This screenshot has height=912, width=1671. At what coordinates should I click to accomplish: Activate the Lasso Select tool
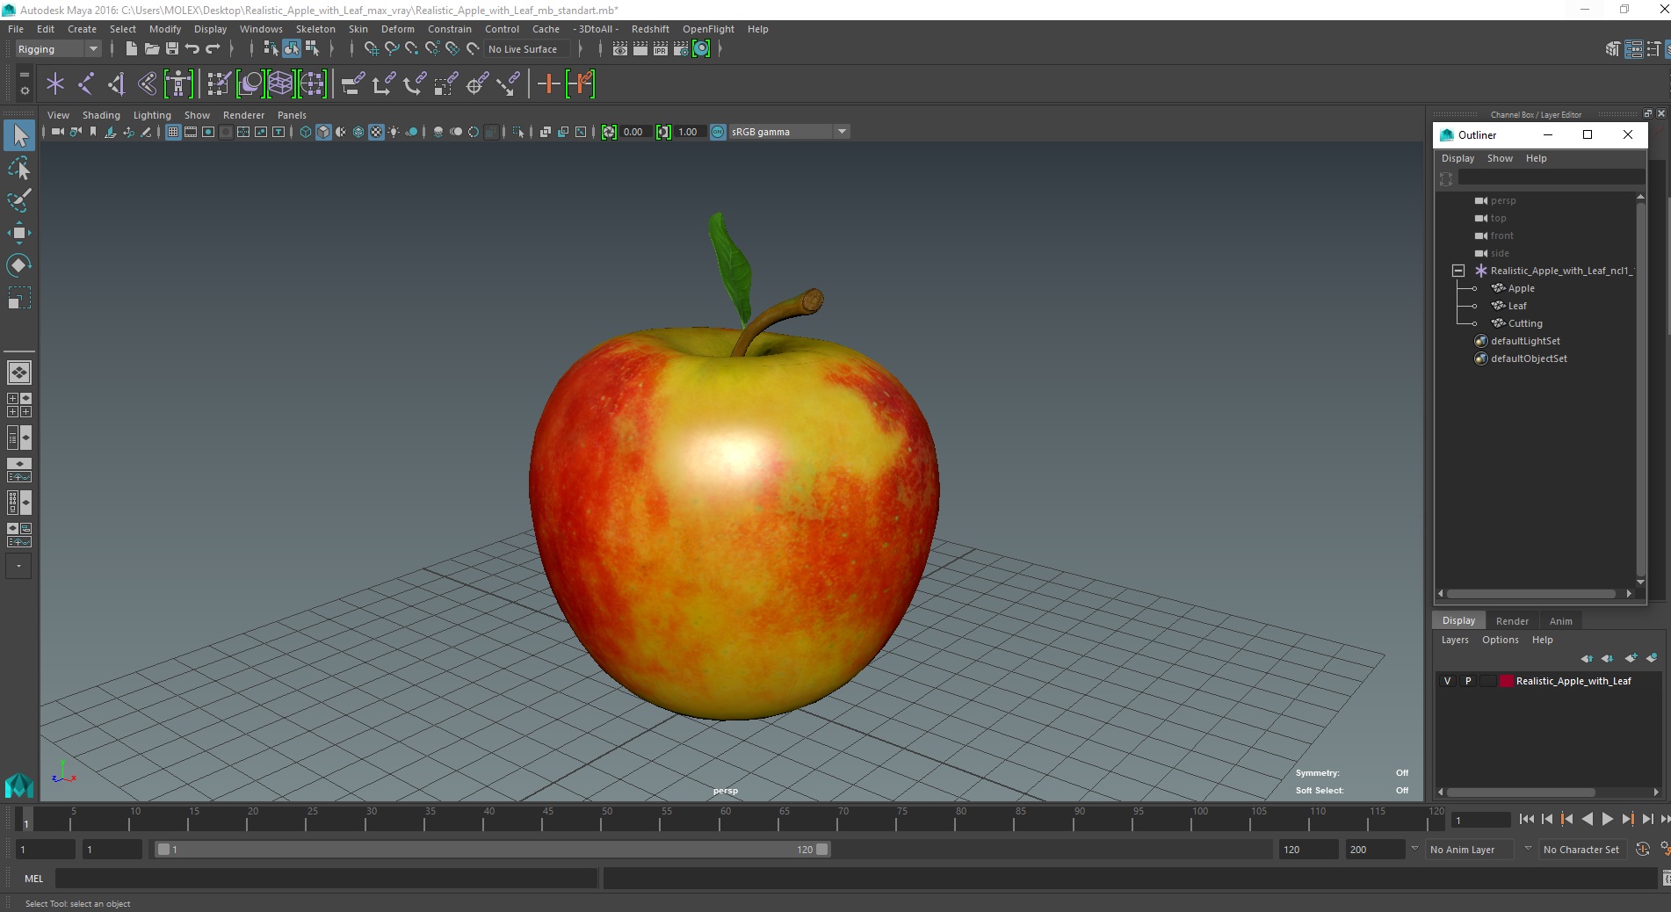tap(19, 168)
